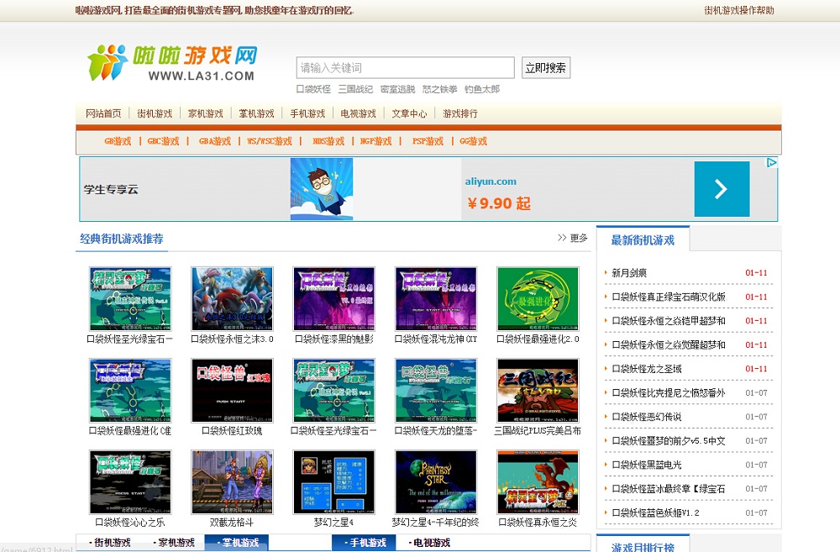Open 口袋妖怪混沌龙神 game thumbnail

(435, 298)
